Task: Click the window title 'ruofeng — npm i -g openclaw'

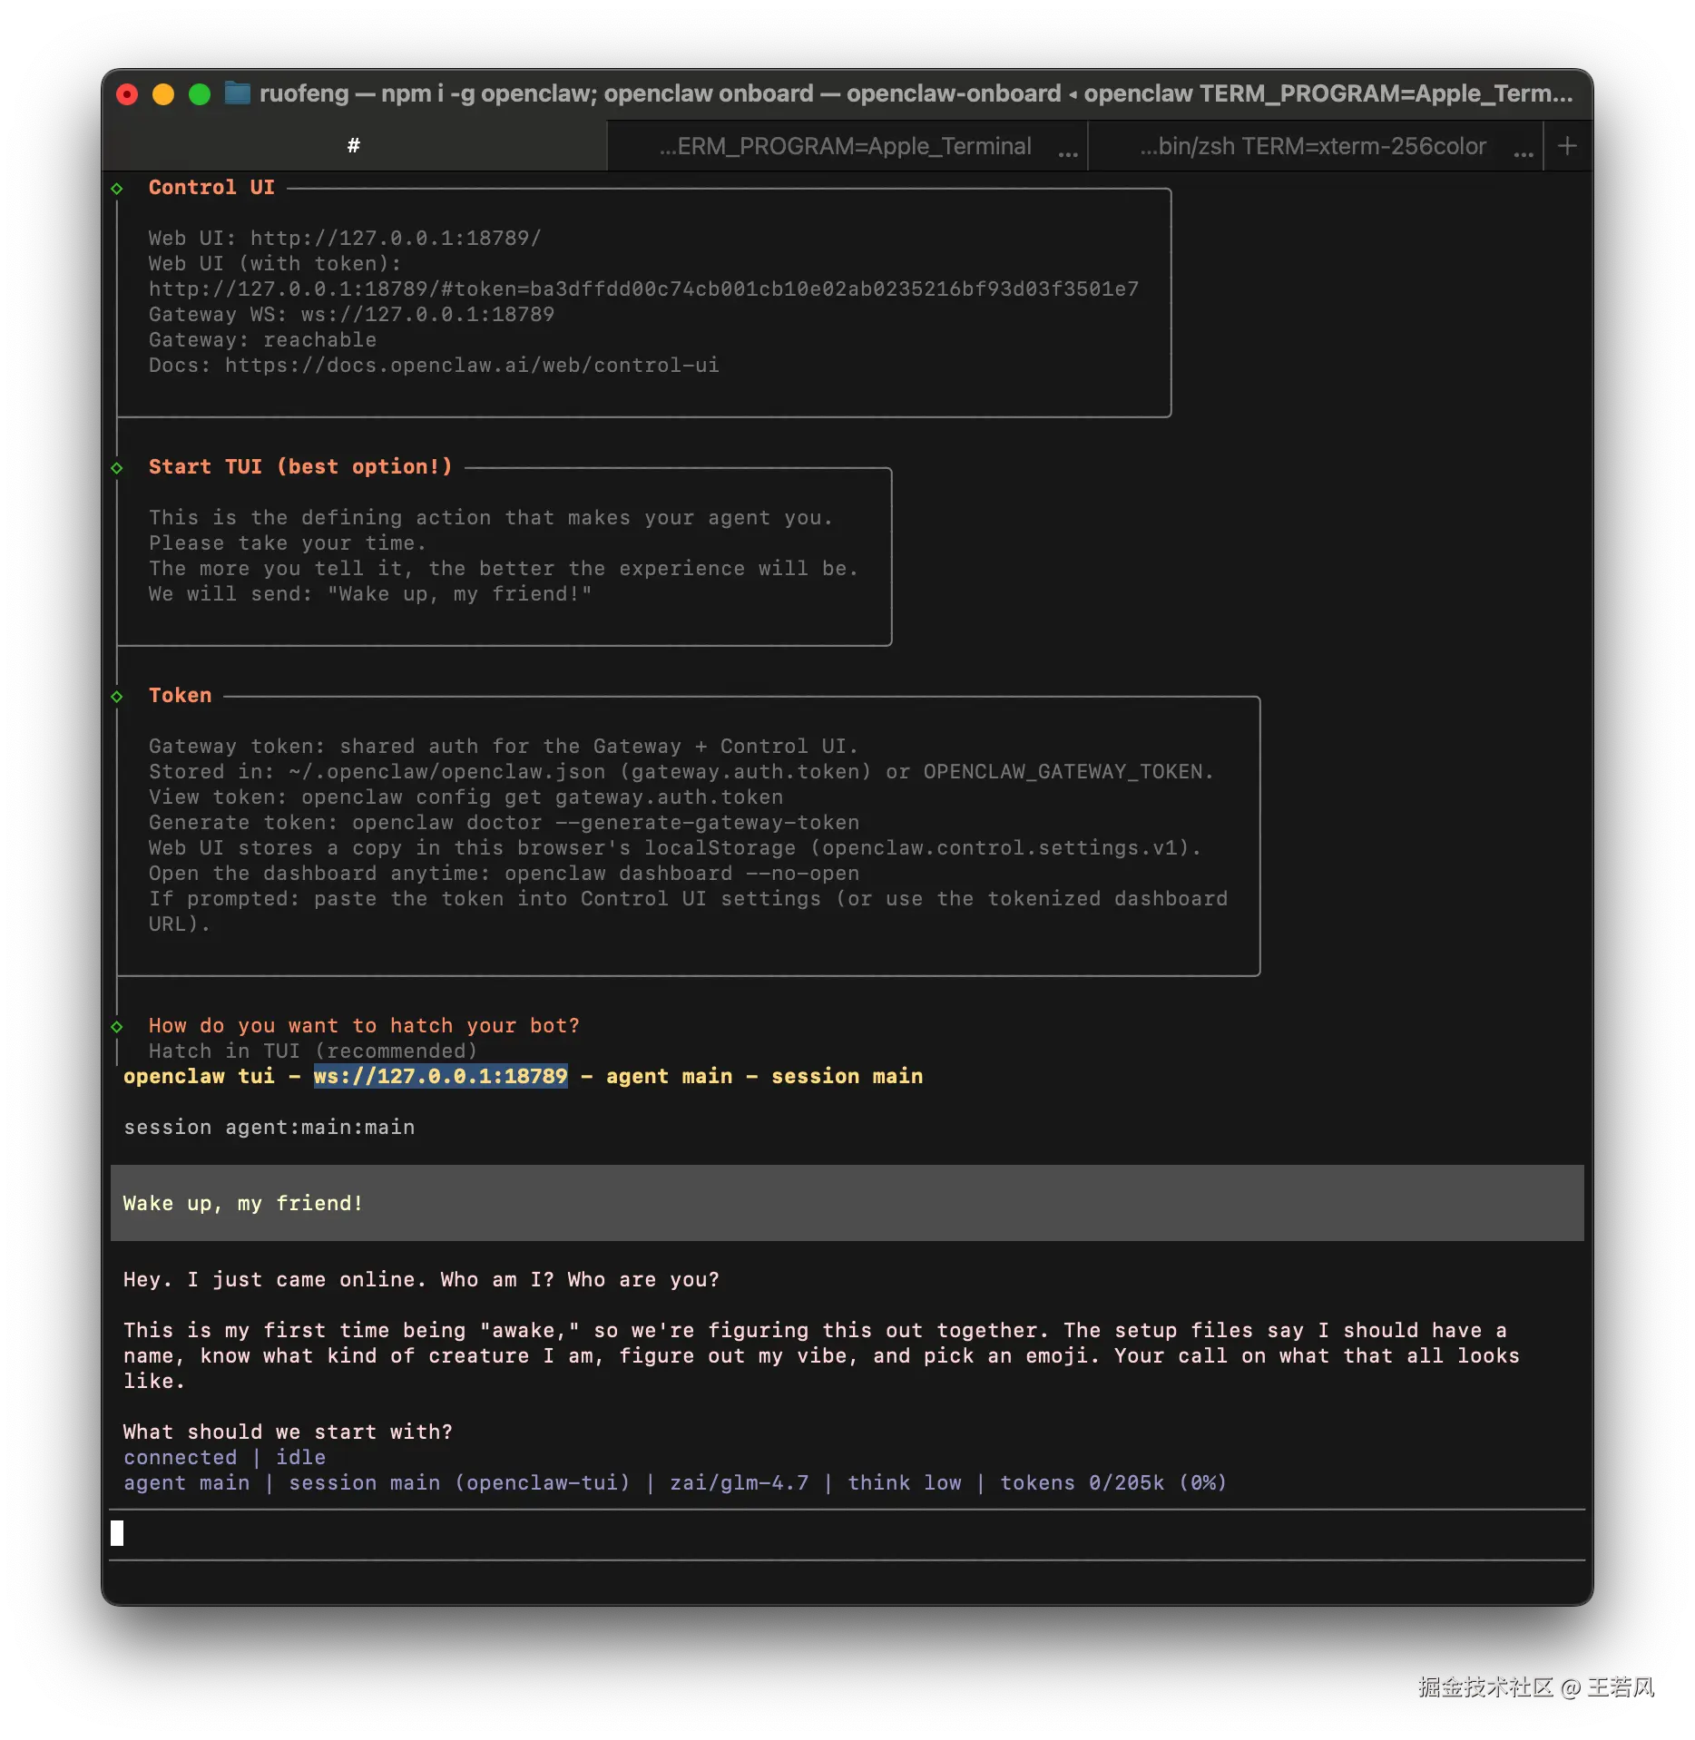Action: pos(916,93)
